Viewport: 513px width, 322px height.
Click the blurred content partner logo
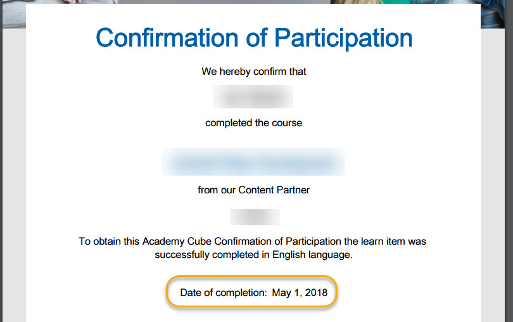(x=255, y=217)
